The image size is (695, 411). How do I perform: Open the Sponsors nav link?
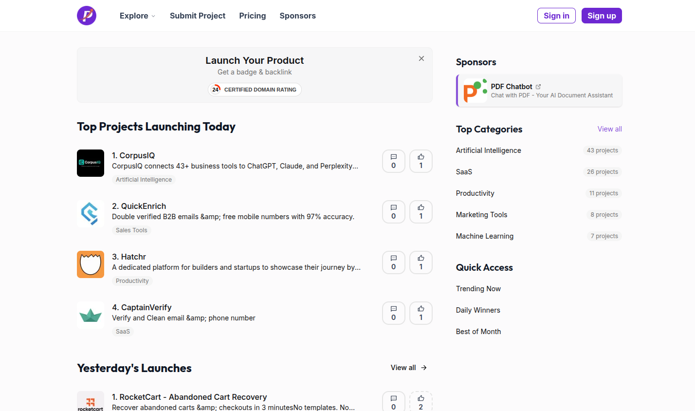298,16
